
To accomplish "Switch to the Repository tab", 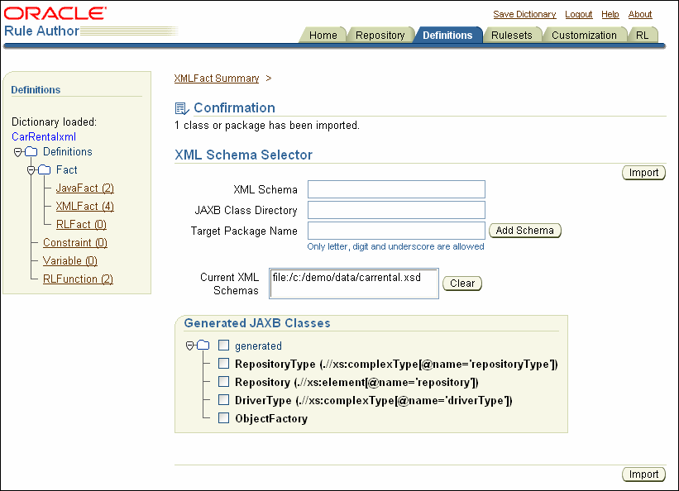I will [380, 35].
